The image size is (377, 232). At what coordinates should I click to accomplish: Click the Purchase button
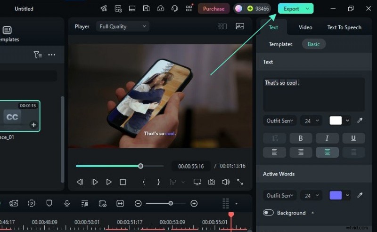click(214, 8)
